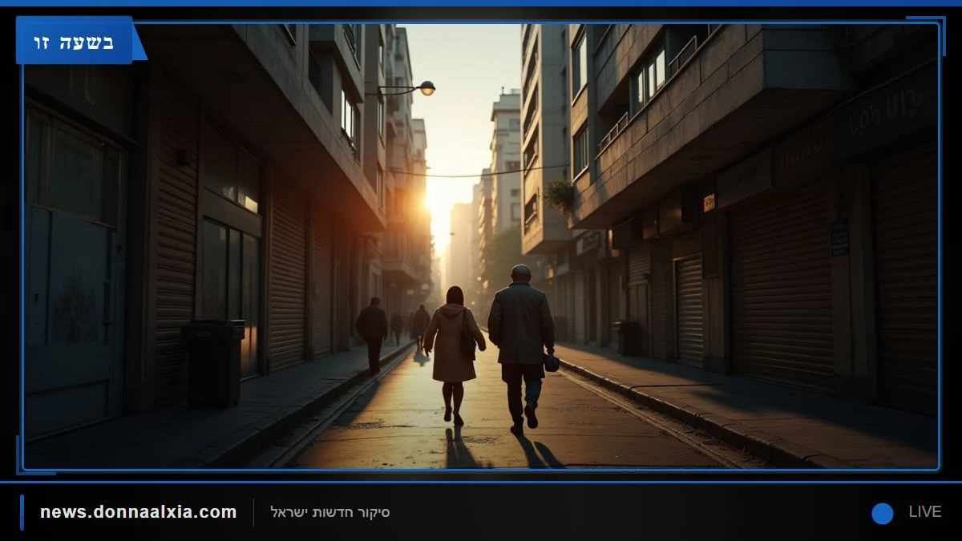Image resolution: width=962 pixels, height=541 pixels.
Task: Click the blue vertical bar beside the URL
Action: pos(22,512)
